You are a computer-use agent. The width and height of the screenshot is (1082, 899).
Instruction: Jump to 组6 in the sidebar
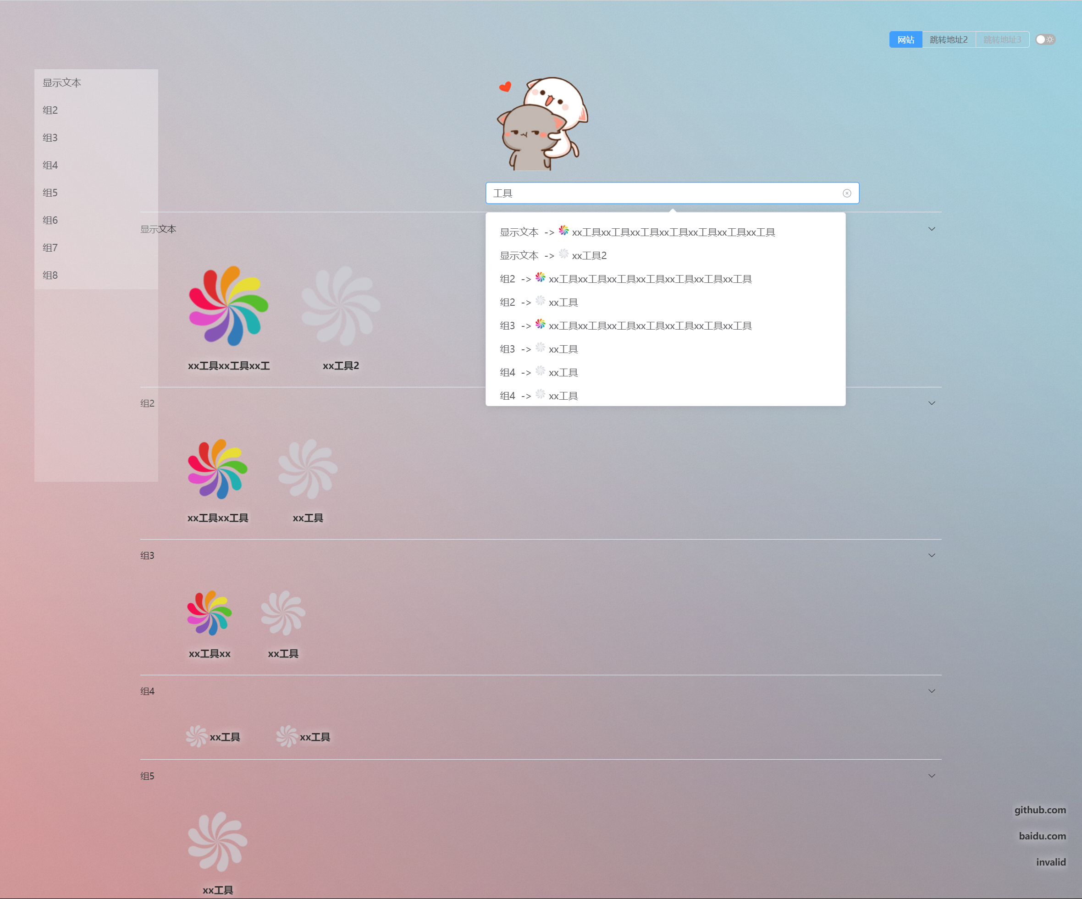tap(50, 220)
